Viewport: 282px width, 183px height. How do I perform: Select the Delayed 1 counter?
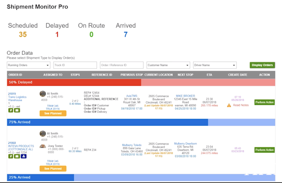click(x=57, y=30)
